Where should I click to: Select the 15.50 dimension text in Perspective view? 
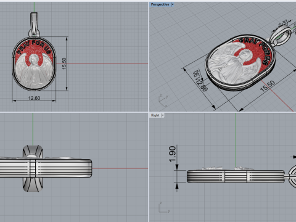coord(267,86)
